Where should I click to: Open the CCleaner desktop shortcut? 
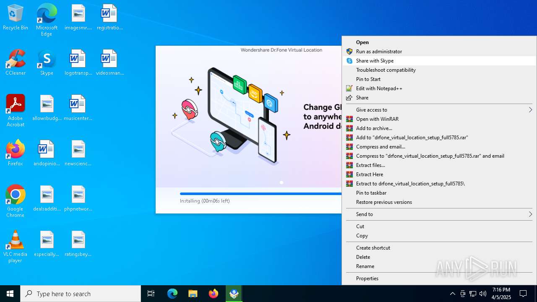pyautogui.click(x=16, y=63)
